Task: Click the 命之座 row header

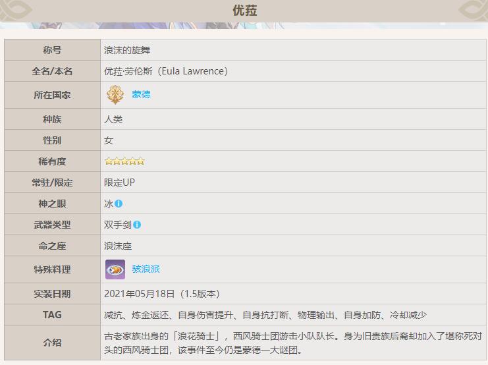Action: coord(52,246)
